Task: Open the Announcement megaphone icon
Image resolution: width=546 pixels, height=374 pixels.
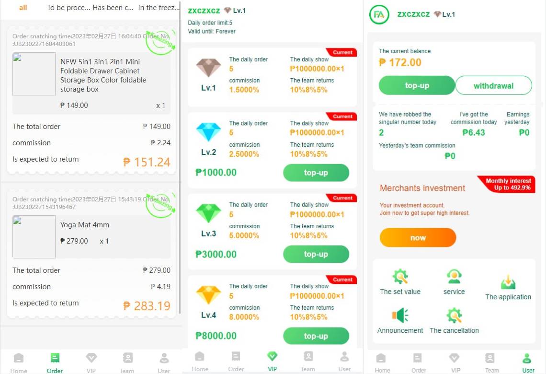Action: click(x=400, y=316)
